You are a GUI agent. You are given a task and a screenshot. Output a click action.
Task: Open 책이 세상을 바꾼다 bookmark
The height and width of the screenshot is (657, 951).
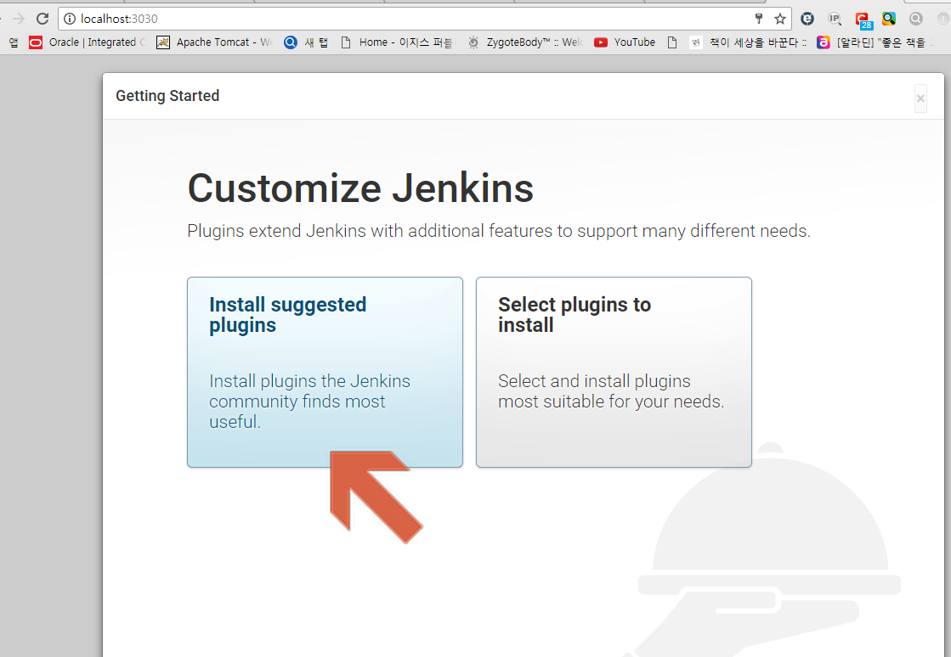click(x=748, y=42)
